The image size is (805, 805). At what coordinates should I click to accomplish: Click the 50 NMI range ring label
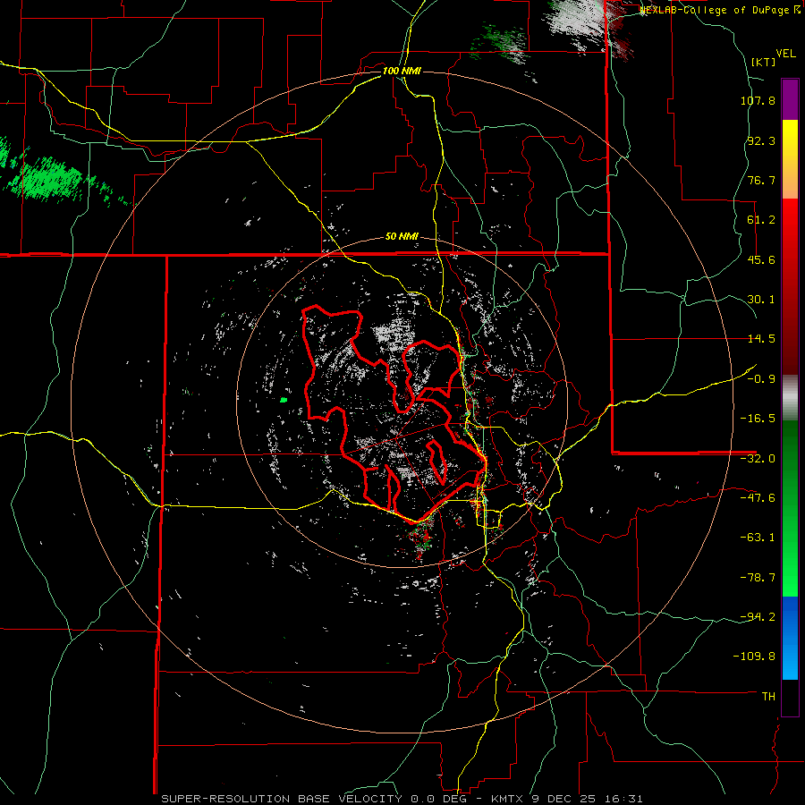[x=402, y=237]
